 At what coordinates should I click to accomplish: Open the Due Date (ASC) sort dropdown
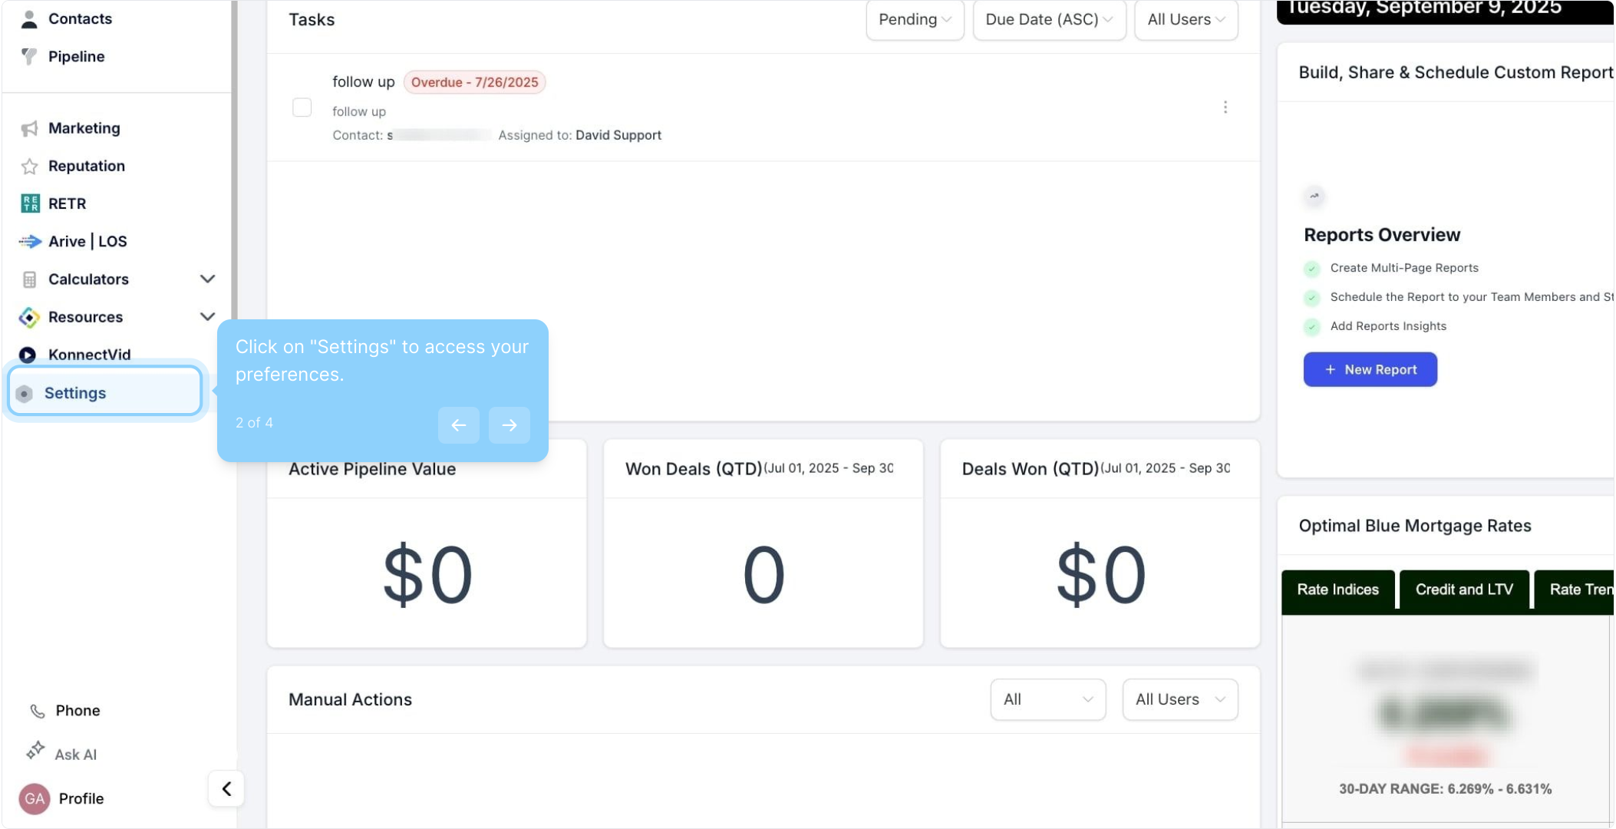[x=1048, y=20]
